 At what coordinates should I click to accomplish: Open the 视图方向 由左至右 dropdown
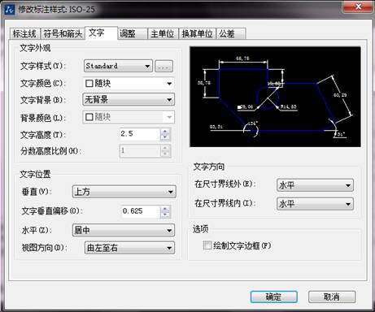[130, 248]
